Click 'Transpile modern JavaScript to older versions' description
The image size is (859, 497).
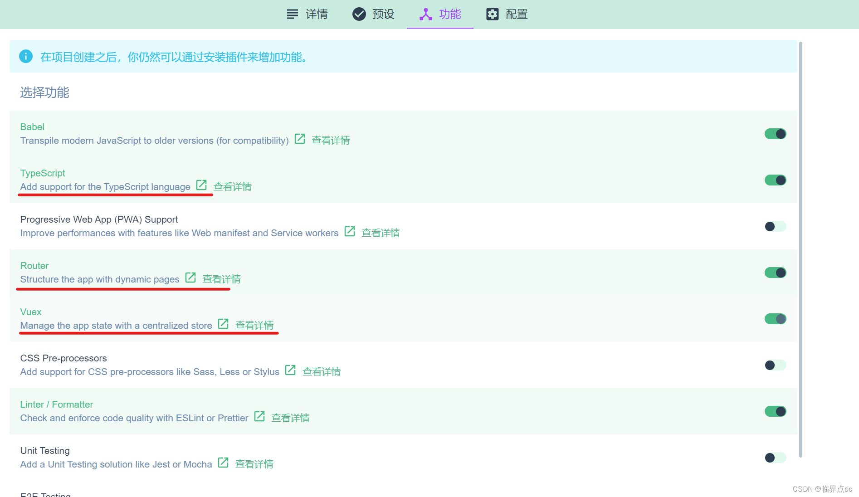point(155,141)
